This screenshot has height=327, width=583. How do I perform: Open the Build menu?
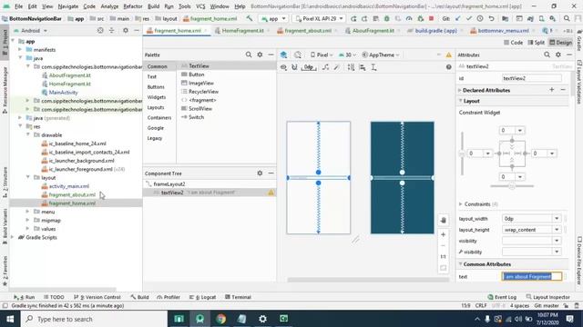[x=154, y=6]
